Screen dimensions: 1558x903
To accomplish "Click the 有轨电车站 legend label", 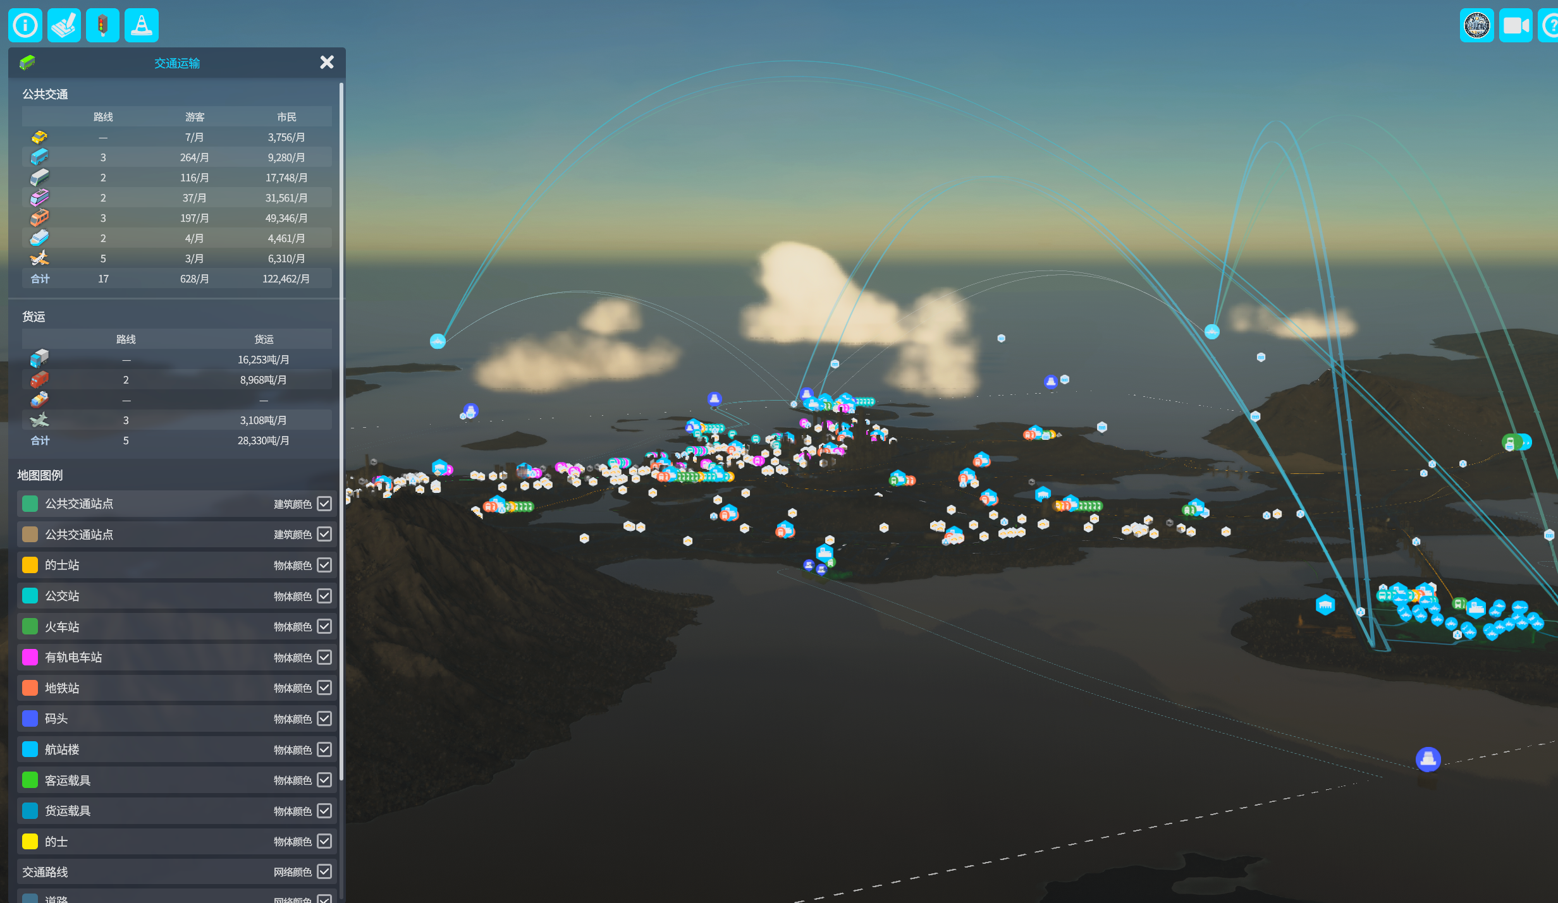I will [x=73, y=657].
